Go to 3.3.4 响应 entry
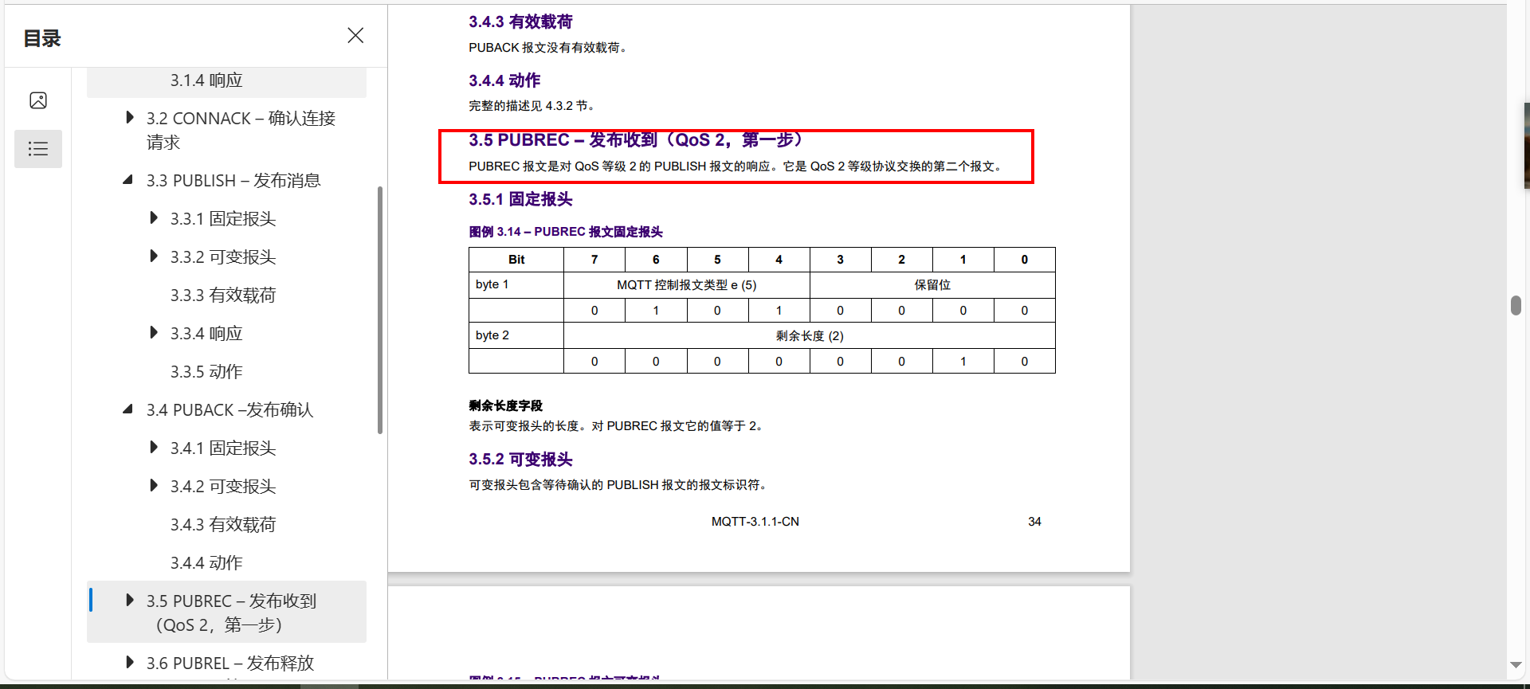Viewport: 1530px width, 689px height. pos(206,334)
